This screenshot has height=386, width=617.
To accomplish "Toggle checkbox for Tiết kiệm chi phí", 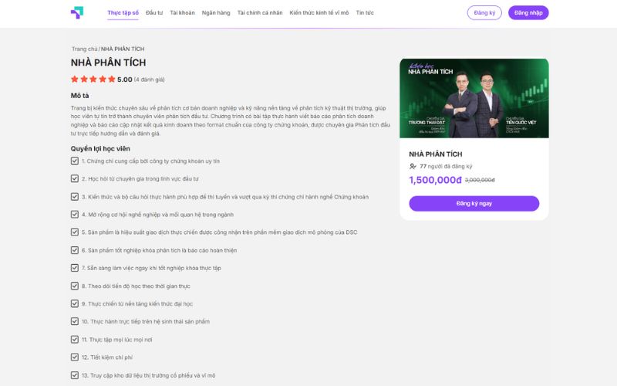I will pos(75,357).
